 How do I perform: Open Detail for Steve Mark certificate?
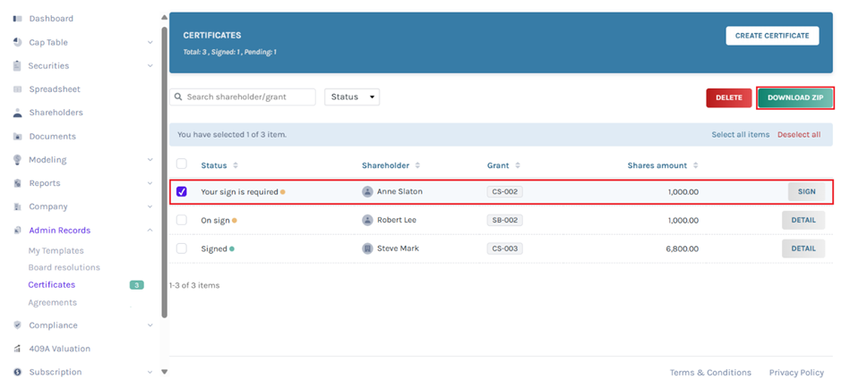pyautogui.click(x=803, y=248)
